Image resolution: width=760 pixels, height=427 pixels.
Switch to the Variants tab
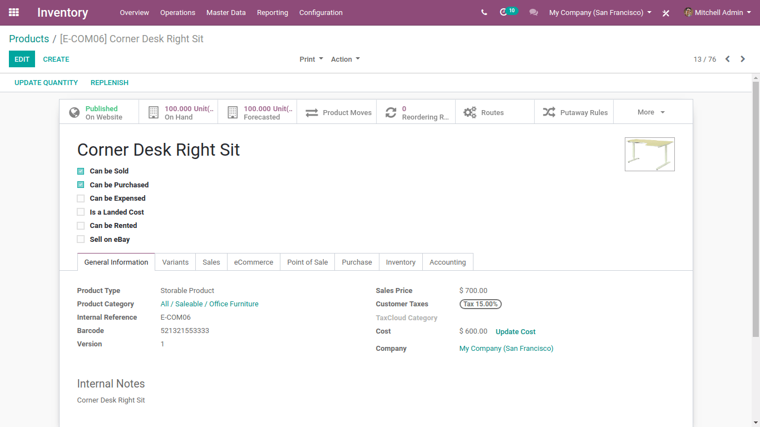coord(175,262)
